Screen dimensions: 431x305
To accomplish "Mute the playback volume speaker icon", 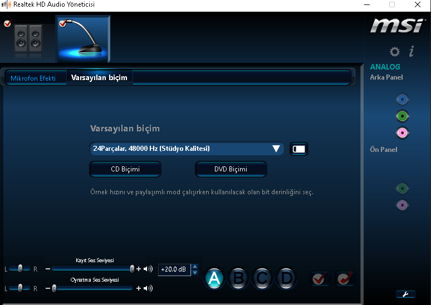I will coord(148,288).
